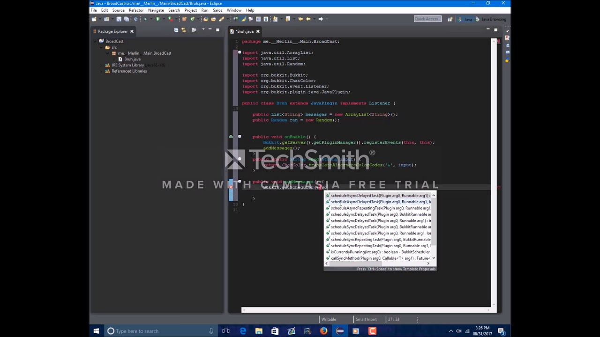Open the Project menu
The height and width of the screenshot is (337, 600).
[190, 10]
